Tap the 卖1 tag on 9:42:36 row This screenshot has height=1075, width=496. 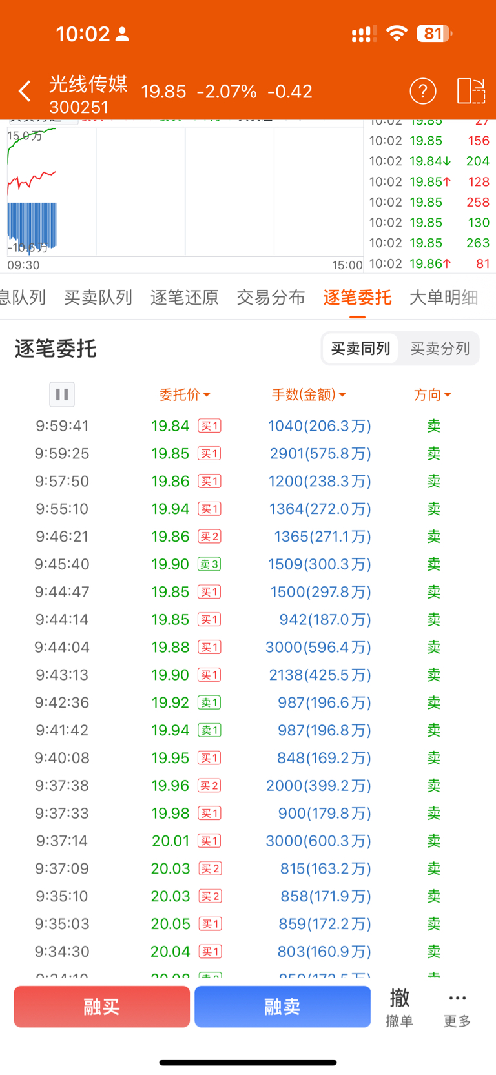coord(209,702)
